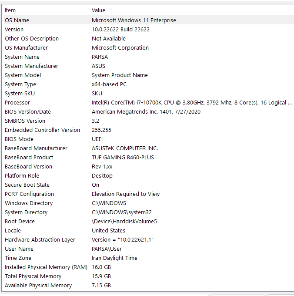Click the United States locale value
Image resolution: width=294 pixels, height=296 pixels.
[x=108, y=231]
